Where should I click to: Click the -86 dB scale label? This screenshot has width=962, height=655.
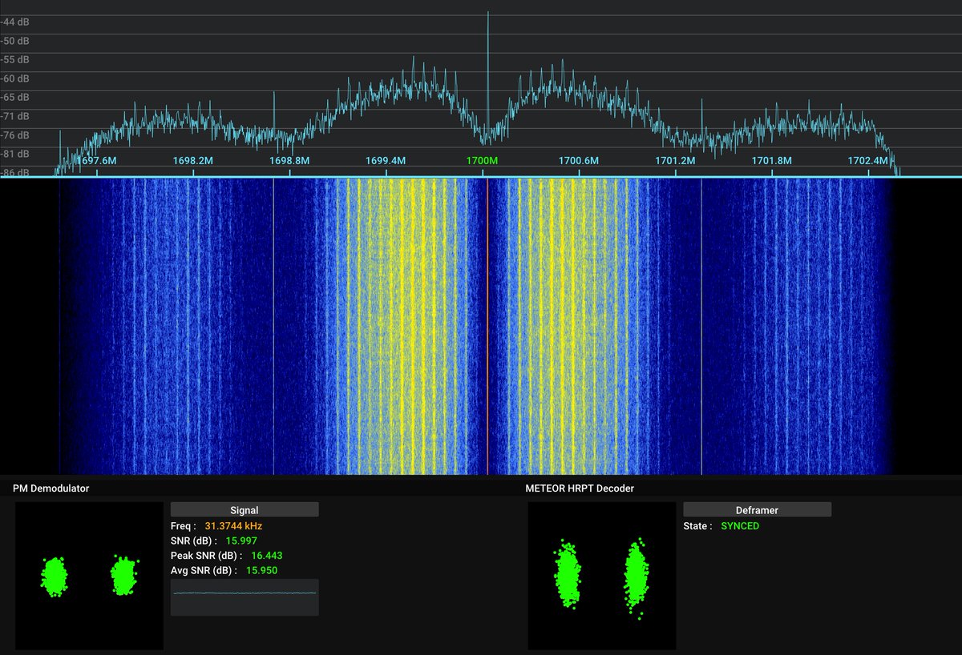tap(15, 171)
